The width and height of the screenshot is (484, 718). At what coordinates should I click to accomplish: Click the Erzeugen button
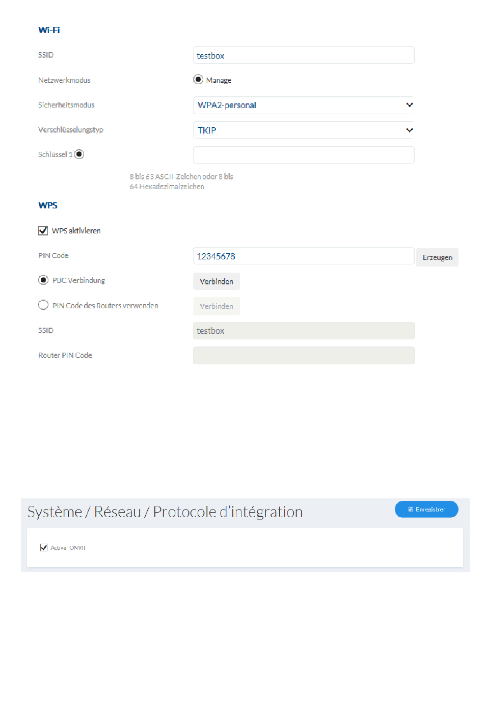(437, 257)
